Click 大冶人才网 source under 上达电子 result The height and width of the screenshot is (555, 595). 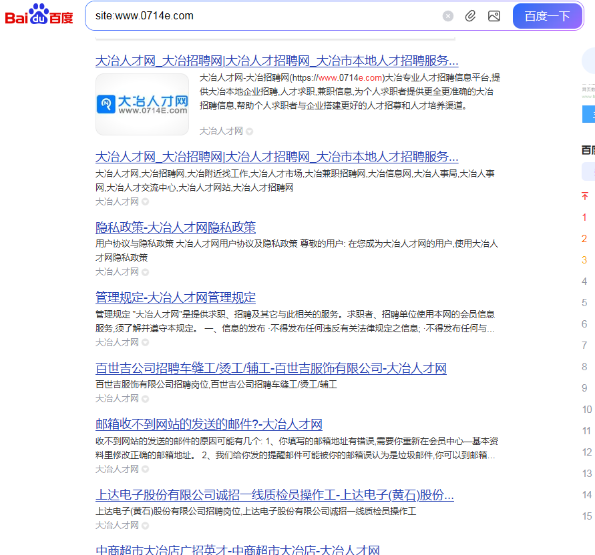pos(118,525)
